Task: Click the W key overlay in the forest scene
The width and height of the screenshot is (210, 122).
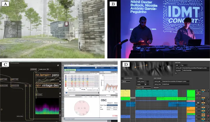Action: [x=45, y=28]
